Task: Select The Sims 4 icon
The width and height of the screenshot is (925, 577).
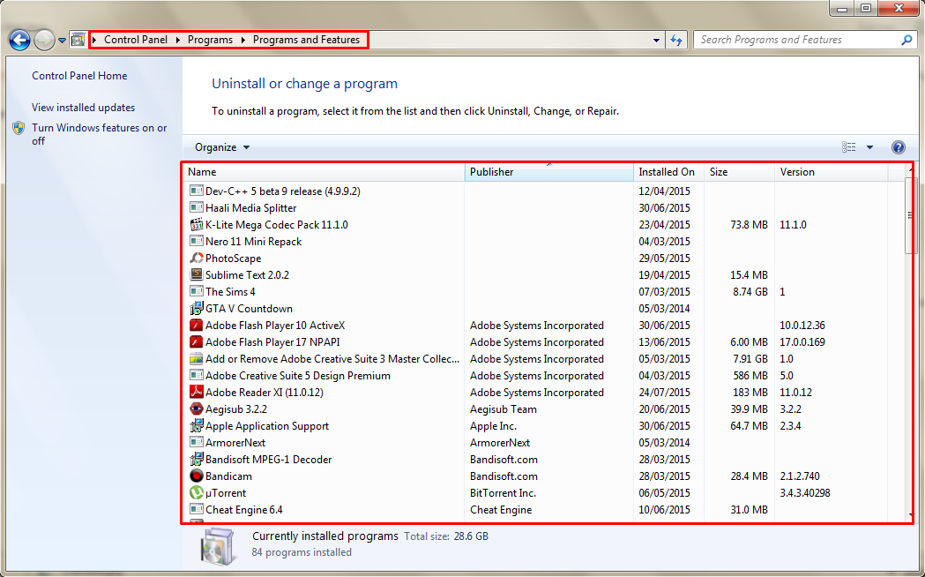Action: pyautogui.click(x=197, y=291)
